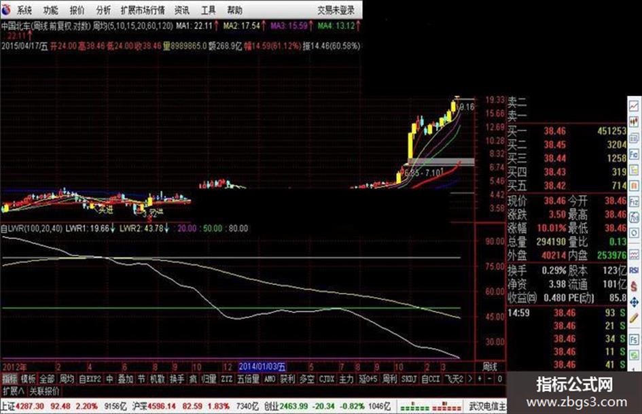Select the 自CCI indicator tab
The height and width of the screenshot is (414, 642).
430,379
